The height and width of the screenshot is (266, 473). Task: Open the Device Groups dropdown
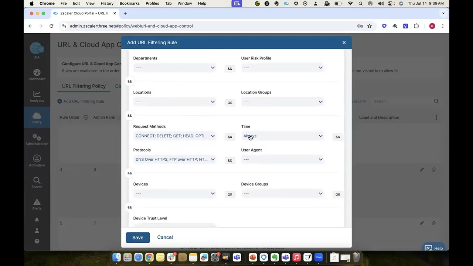point(283,194)
